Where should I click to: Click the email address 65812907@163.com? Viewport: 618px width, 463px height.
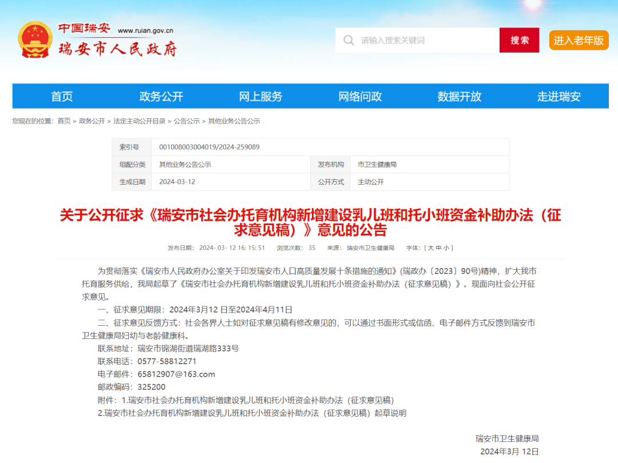point(177,373)
